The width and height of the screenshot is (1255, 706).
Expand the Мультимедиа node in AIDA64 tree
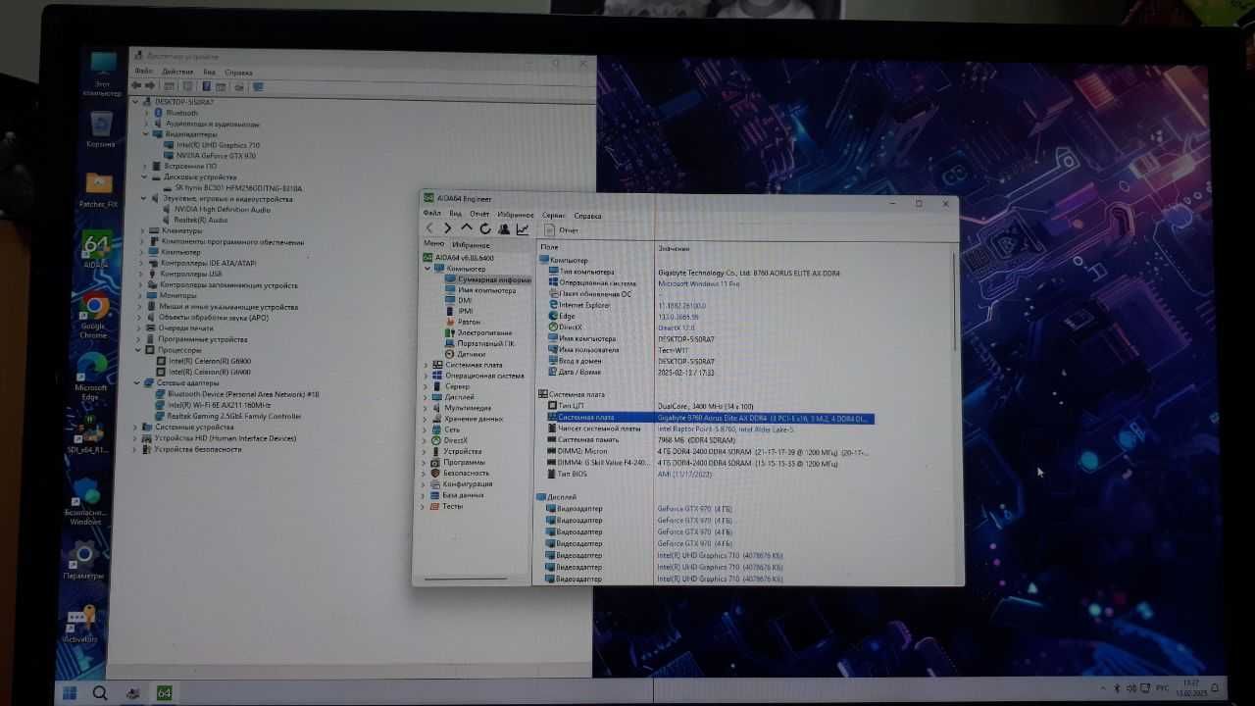click(x=426, y=408)
